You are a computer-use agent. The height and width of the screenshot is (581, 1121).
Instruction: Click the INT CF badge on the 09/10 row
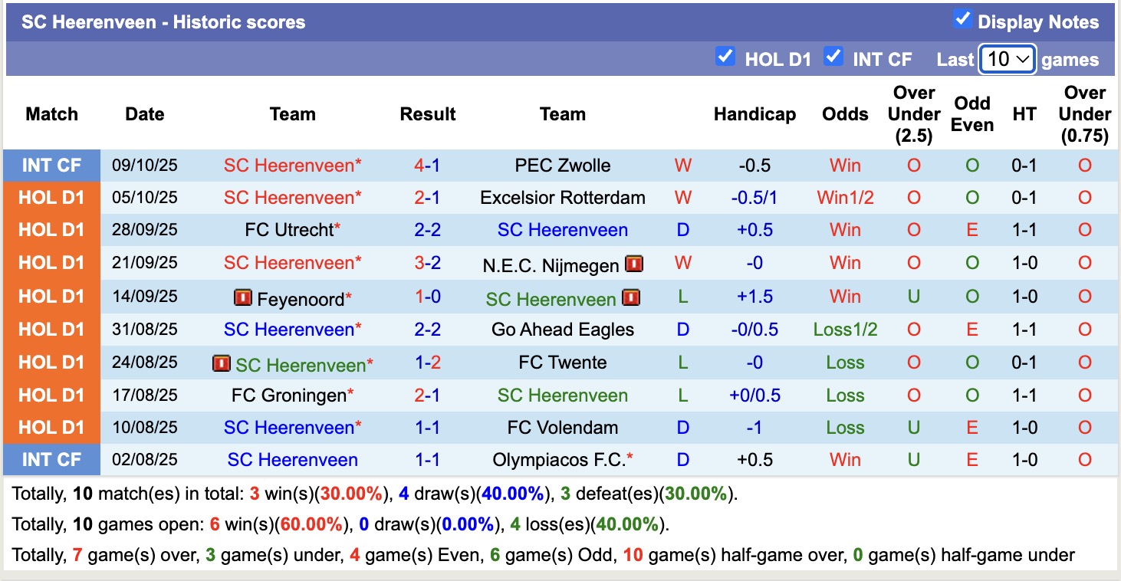[x=51, y=164]
